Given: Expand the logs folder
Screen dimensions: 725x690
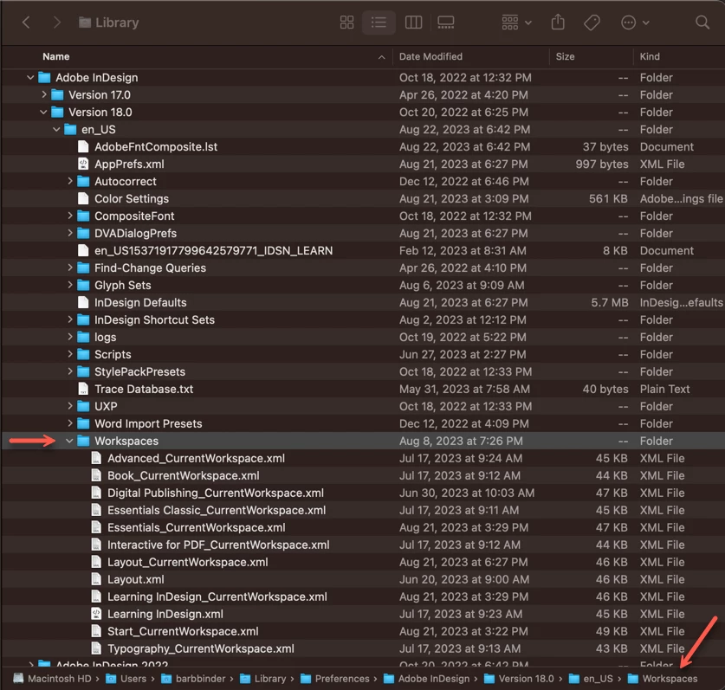Looking at the screenshot, I should click(x=69, y=337).
